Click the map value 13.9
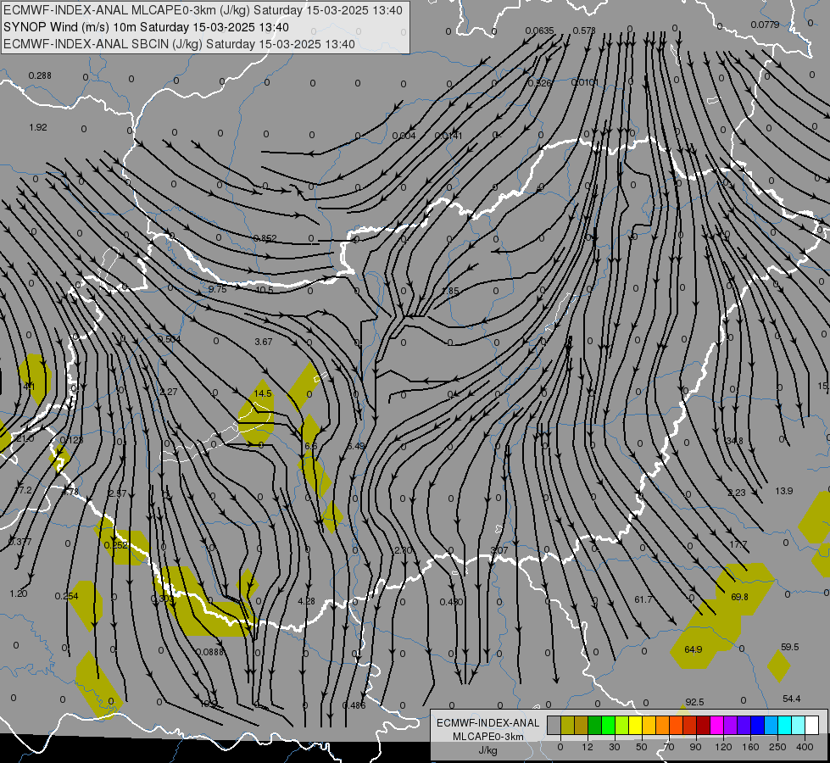The image size is (830, 763). click(x=784, y=491)
